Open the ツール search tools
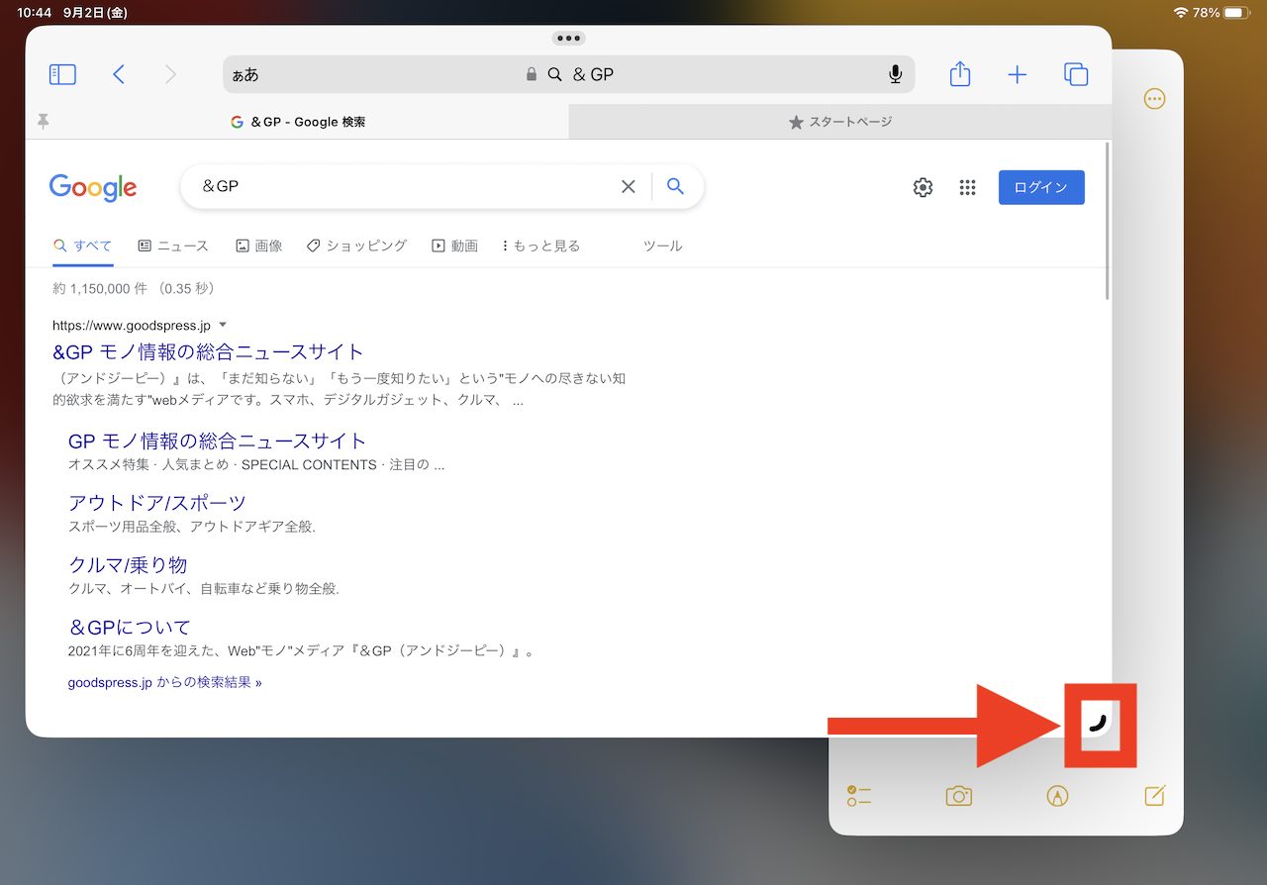Viewport: 1267px width, 885px height. (662, 246)
